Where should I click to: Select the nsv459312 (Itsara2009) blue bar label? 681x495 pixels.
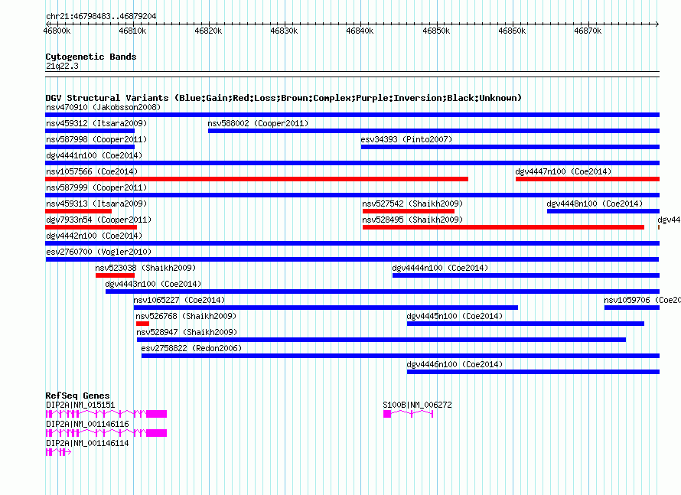[96, 123]
